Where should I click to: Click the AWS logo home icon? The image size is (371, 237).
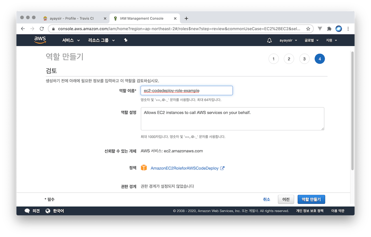[x=40, y=40]
